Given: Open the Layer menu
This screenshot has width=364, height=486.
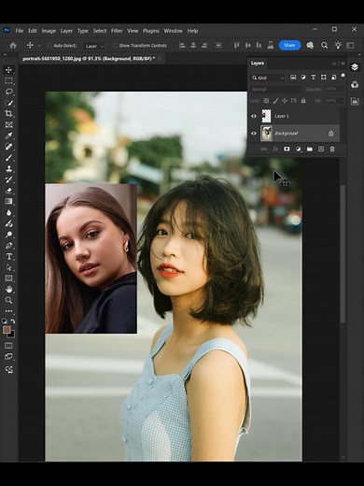Looking at the screenshot, I should (66, 31).
